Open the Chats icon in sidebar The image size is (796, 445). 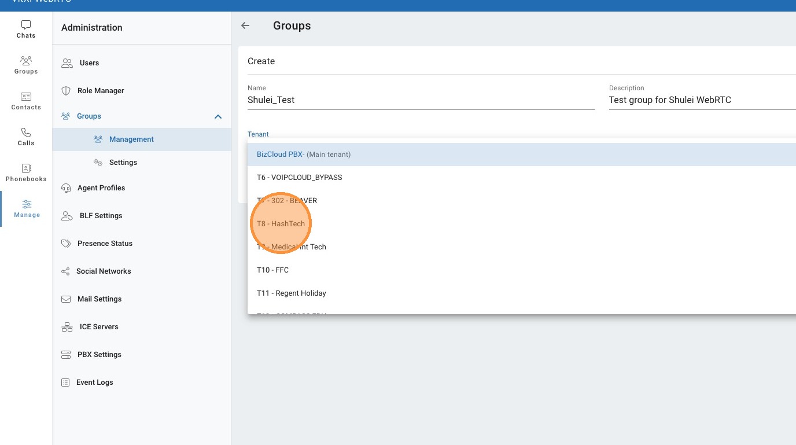point(26,25)
